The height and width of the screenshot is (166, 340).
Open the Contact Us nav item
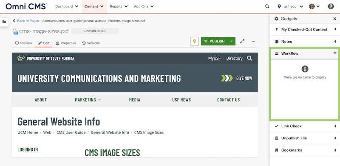[229, 100]
